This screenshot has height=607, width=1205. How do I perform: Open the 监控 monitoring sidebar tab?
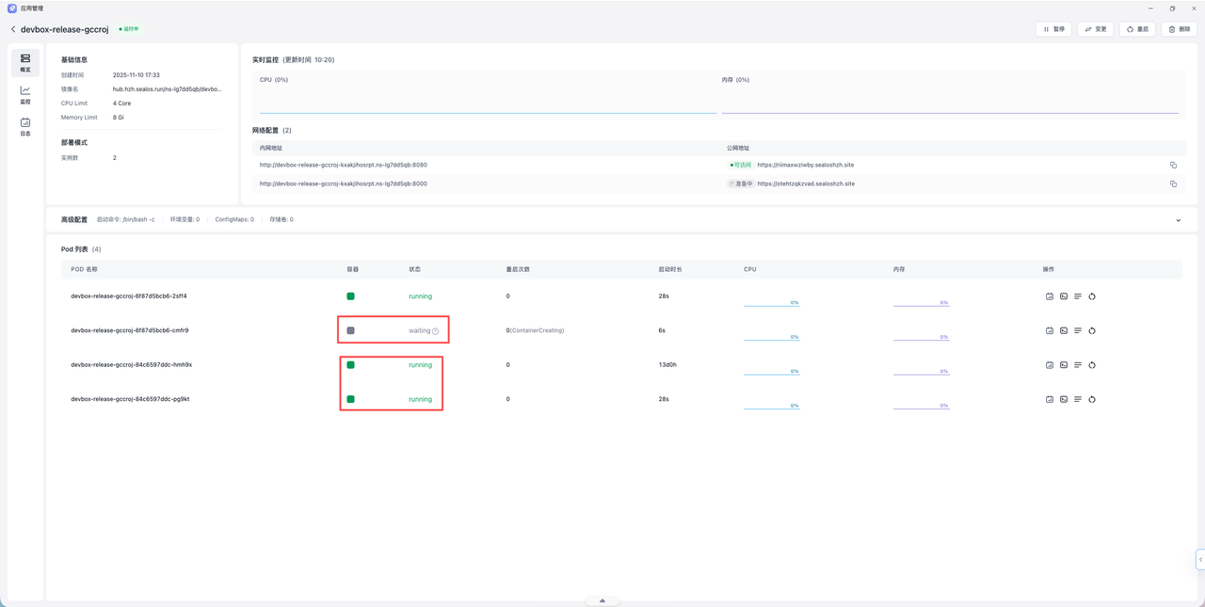[x=25, y=95]
